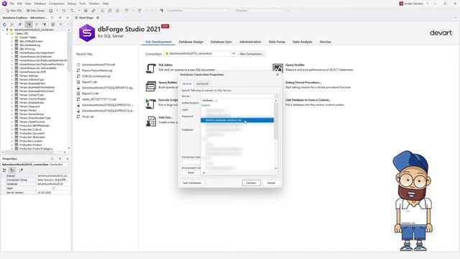Toggle the Open checkbox in Properties grid
460x259 pixels.
click(53, 188)
